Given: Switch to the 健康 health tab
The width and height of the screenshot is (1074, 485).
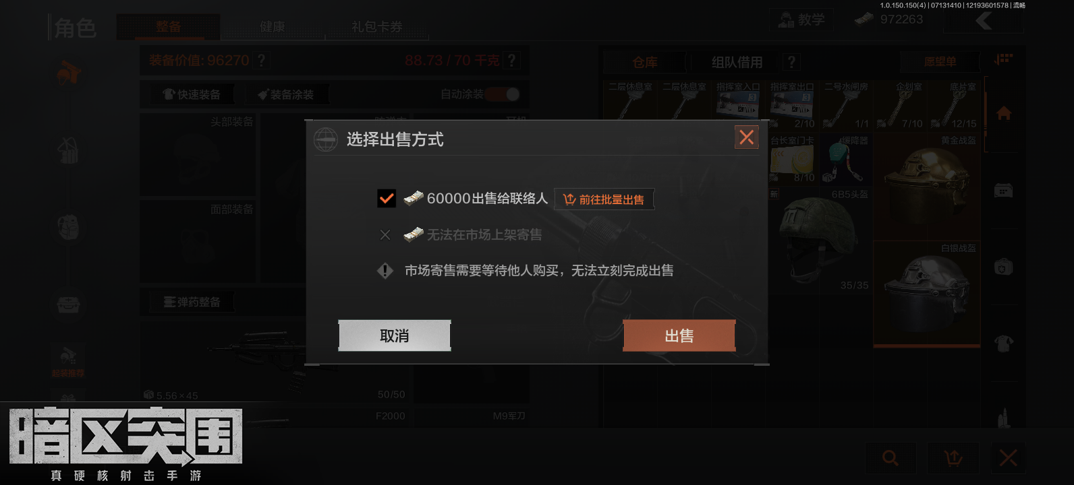Looking at the screenshot, I should tap(273, 27).
